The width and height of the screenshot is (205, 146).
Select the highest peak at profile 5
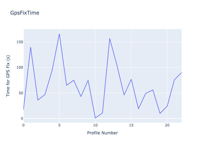click(x=59, y=34)
